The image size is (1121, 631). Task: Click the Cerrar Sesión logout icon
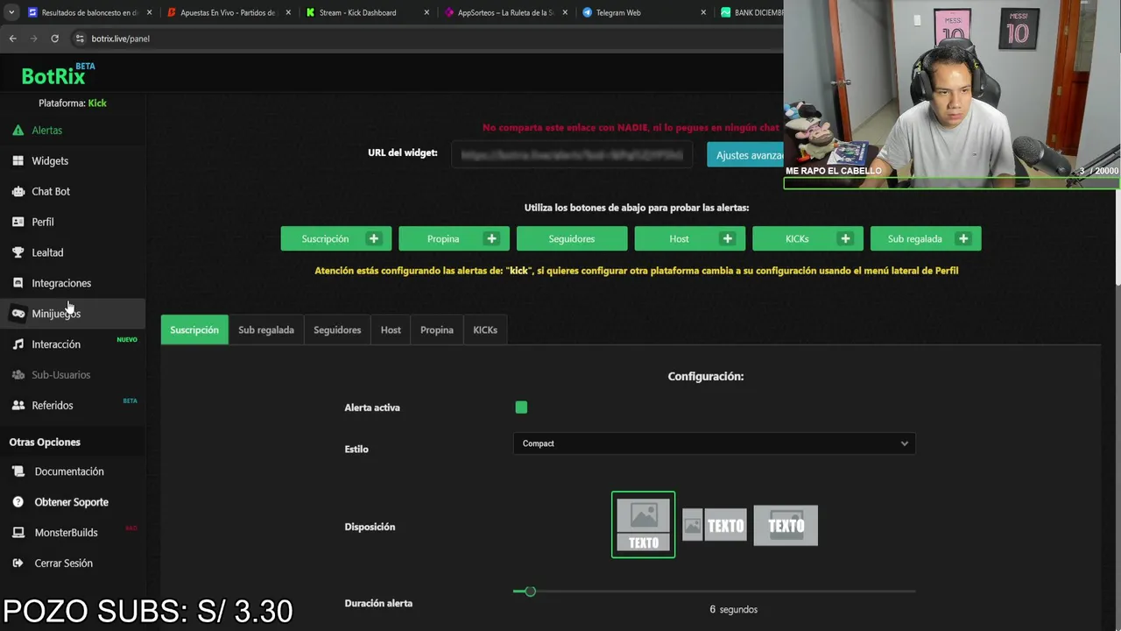pos(18,564)
